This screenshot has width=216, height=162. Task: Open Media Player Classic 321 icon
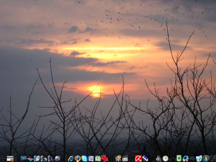pyautogui.click(x=125, y=158)
